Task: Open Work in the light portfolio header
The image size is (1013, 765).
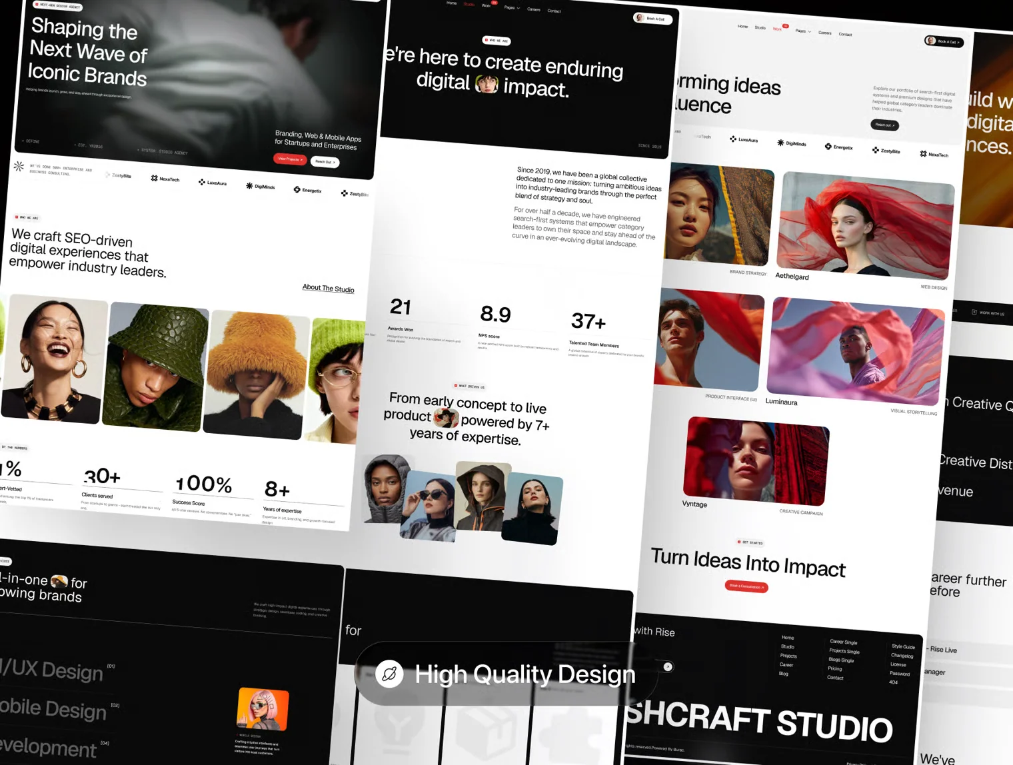Action: click(x=776, y=29)
